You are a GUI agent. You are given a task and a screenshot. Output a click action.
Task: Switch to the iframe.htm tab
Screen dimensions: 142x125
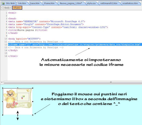pyautogui.click(x=49, y=3)
